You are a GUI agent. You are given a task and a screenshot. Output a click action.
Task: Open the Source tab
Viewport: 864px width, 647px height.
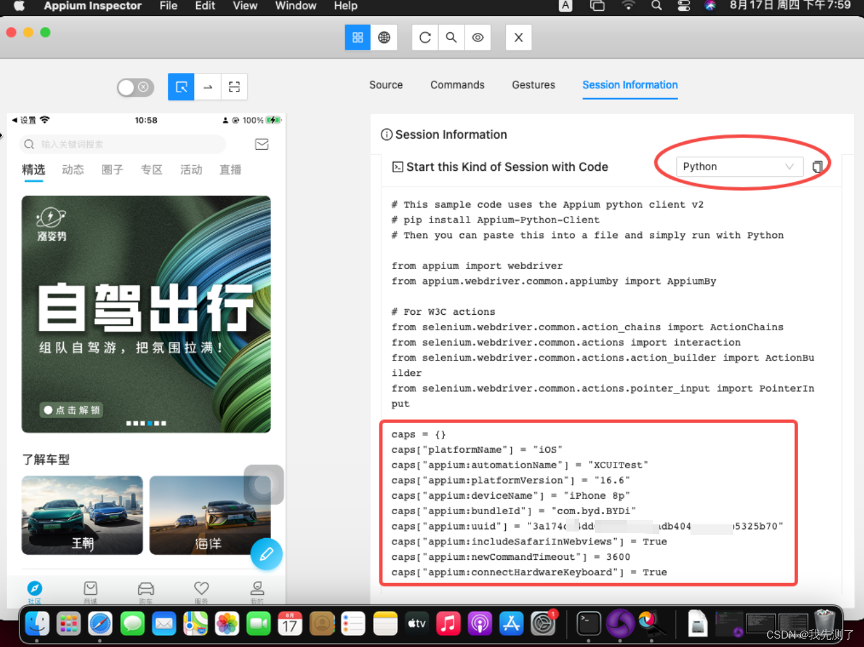[x=386, y=85]
